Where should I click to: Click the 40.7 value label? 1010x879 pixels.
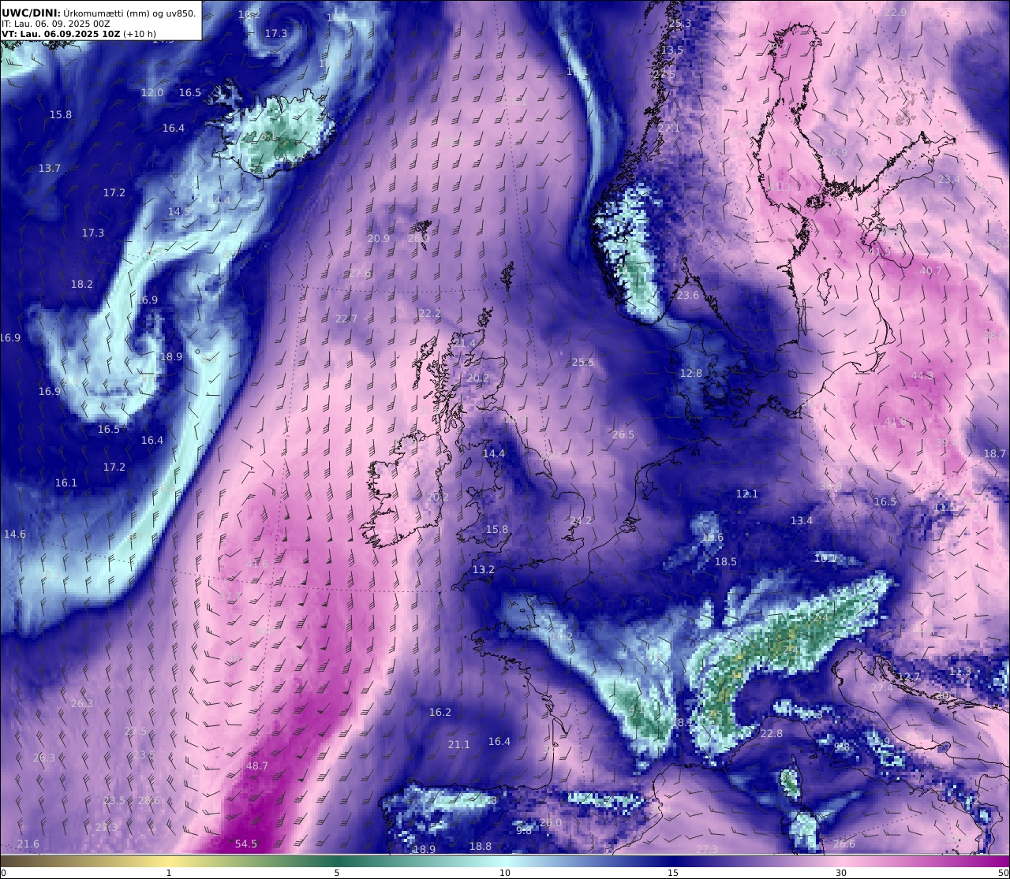(930, 270)
